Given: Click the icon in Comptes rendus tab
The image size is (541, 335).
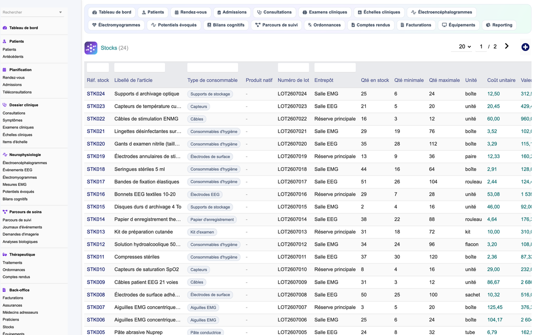Looking at the screenshot, I should [353, 25].
